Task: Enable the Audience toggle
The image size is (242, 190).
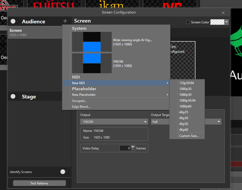Action: [x=15, y=21]
